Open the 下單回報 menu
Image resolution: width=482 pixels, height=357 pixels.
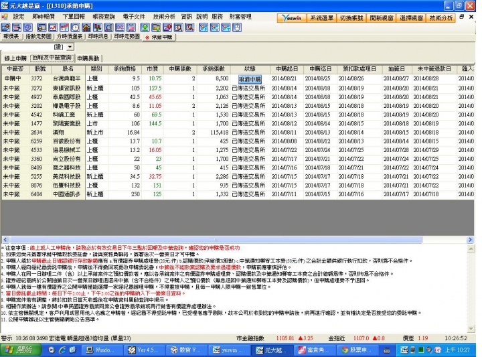74,17
